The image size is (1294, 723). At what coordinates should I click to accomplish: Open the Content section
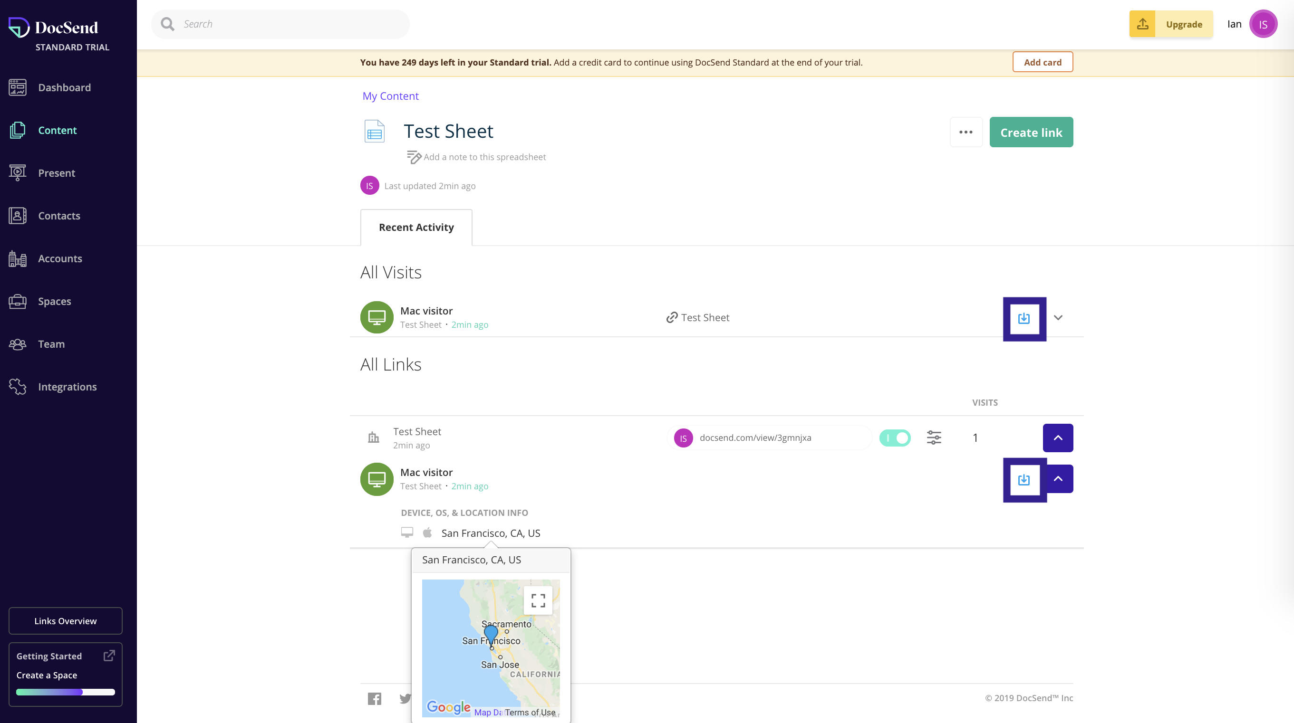57,130
